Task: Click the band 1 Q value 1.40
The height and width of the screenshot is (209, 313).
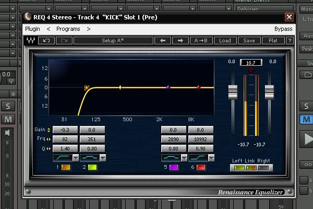Action: pos(65,148)
